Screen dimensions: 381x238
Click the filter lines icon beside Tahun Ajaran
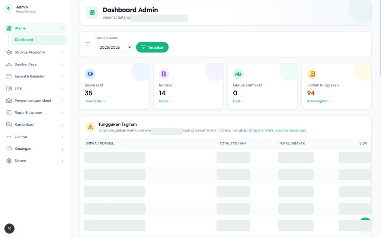click(x=88, y=44)
